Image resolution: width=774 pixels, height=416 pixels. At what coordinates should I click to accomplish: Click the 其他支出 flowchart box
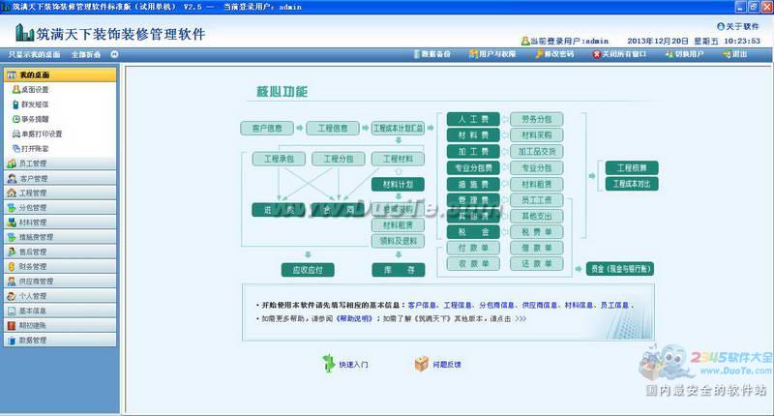tap(537, 216)
